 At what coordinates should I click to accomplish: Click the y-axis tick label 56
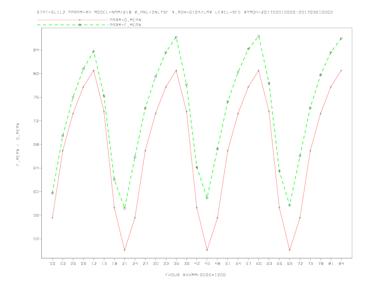pos(36,215)
